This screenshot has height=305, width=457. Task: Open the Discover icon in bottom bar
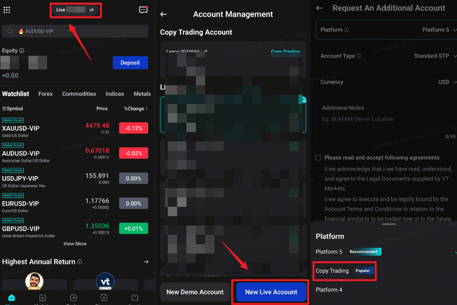104,298
